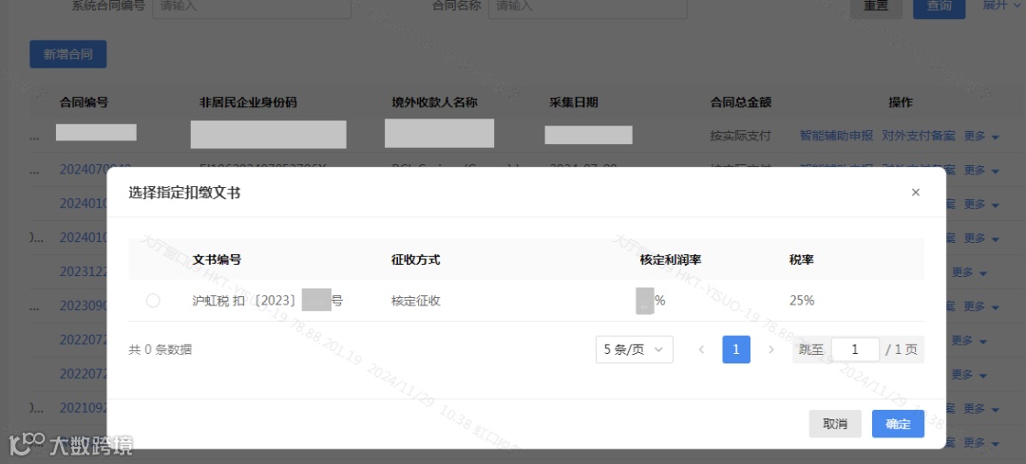Click the 共 0 条数据 total count text
The image size is (1026, 464).
pos(161,349)
